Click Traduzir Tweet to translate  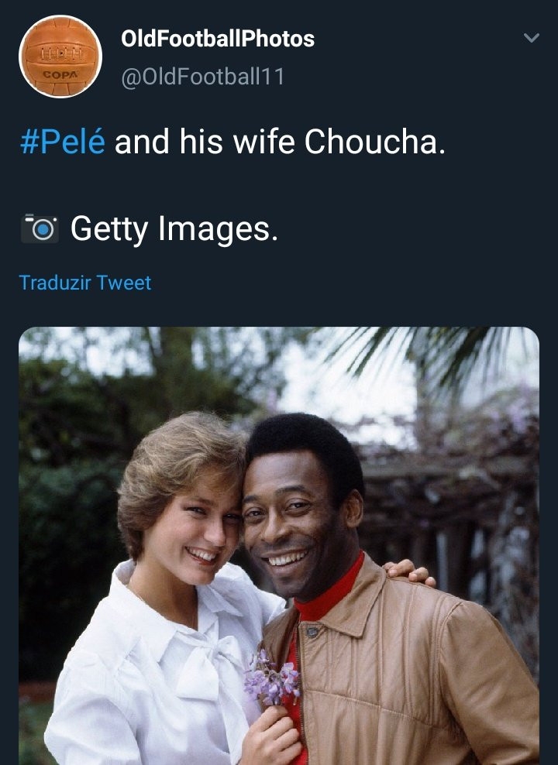[x=84, y=283]
